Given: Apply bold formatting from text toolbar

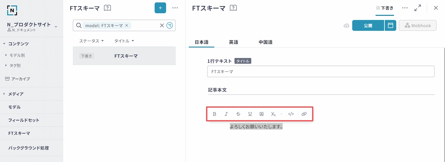Looking at the screenshot, I should pyautogui.click(x=215, y=114).
